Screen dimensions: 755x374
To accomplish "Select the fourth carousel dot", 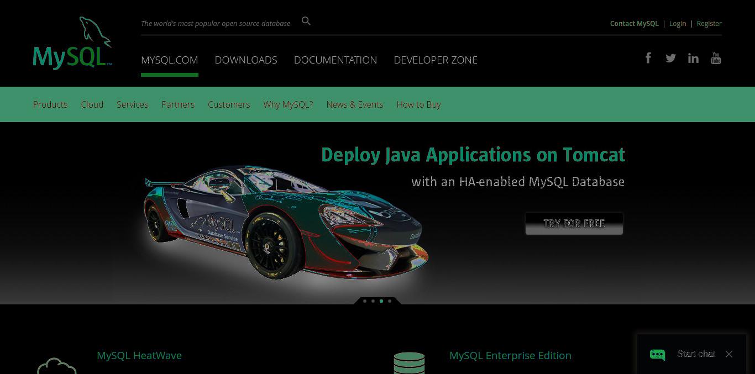I will pyautogui.click(x=390, y=301).
